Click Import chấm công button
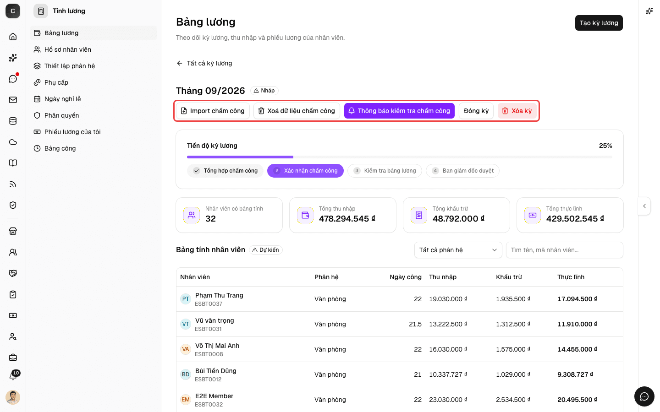Viewport: 660px width, 412px height. coord(213,111)
